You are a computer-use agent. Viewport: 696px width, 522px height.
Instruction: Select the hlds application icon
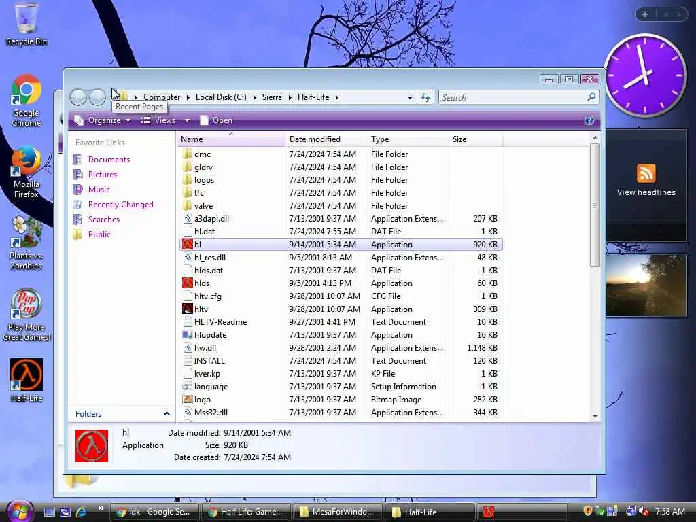[188, 283]
